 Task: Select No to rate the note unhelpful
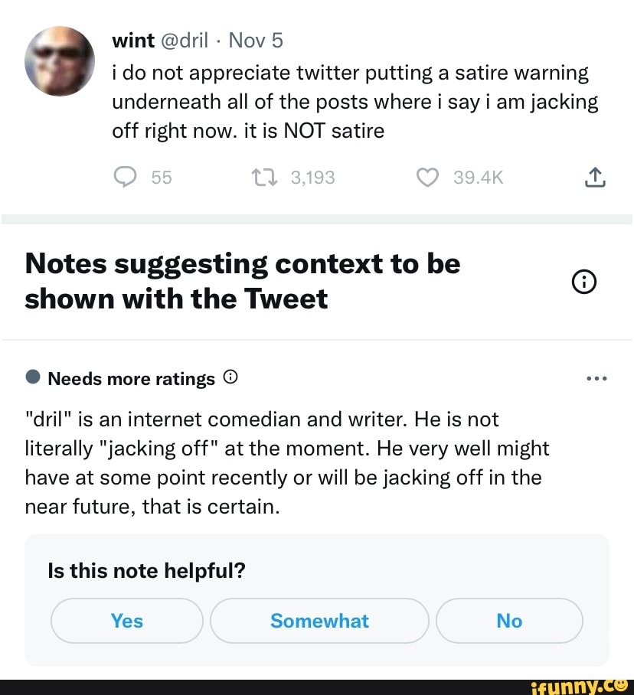click(x=509, y=621)
